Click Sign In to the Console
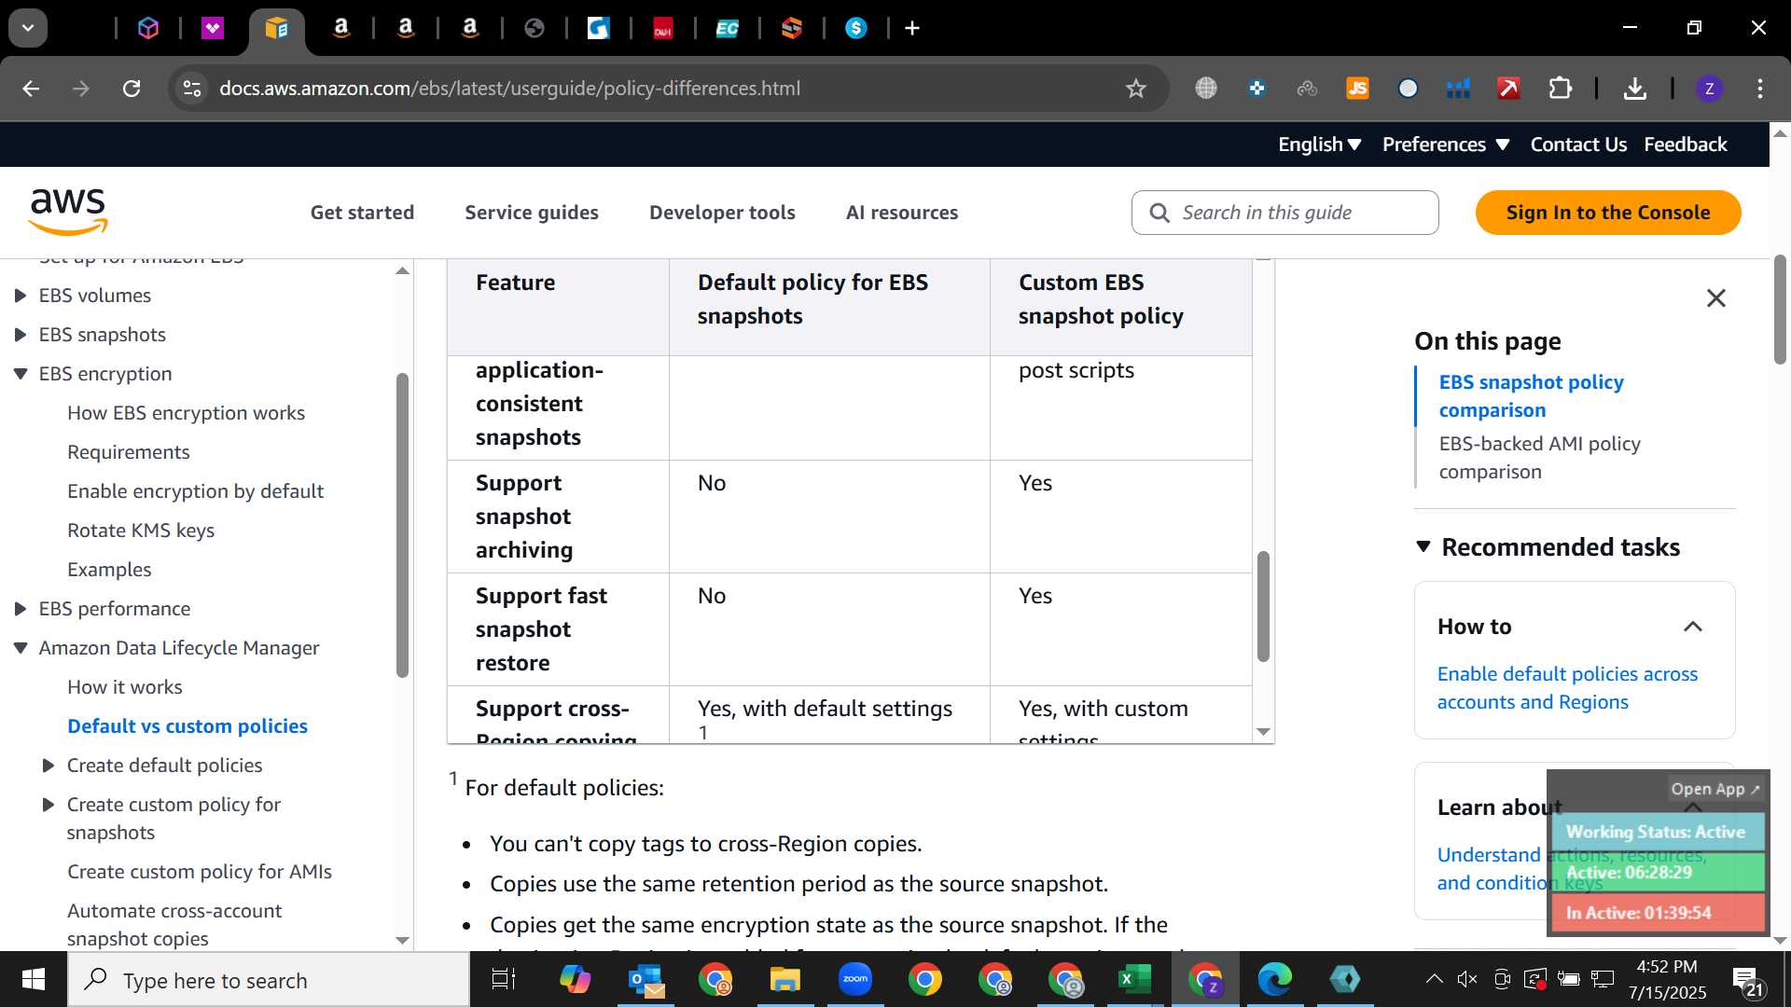 (1608, 213)
